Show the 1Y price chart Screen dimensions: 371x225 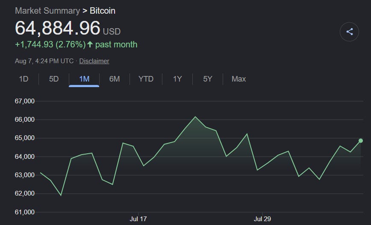click(177, 79)
